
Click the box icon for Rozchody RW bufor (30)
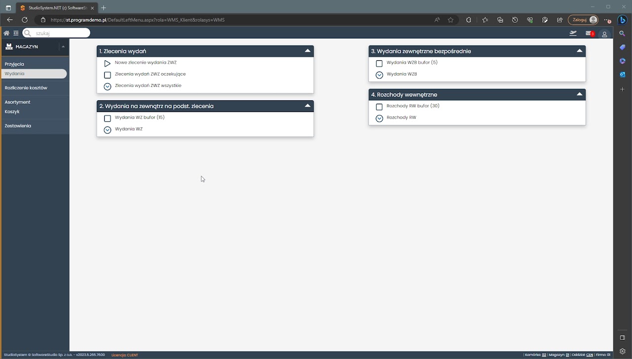click(379, 107)
